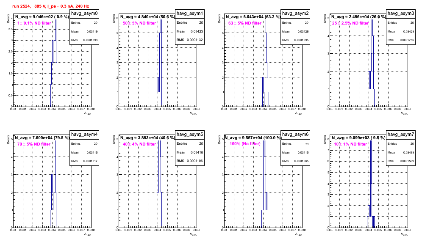This screenshot has width=422, height=242.
Task: Select the magenta 25± 2.5% ND filter text
Action: pyautogui.click(x=350, y=23)
